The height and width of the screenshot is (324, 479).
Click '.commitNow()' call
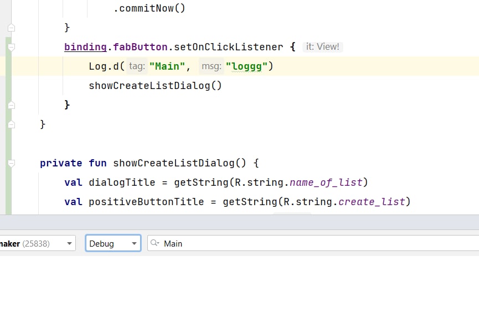pos(149,8)
